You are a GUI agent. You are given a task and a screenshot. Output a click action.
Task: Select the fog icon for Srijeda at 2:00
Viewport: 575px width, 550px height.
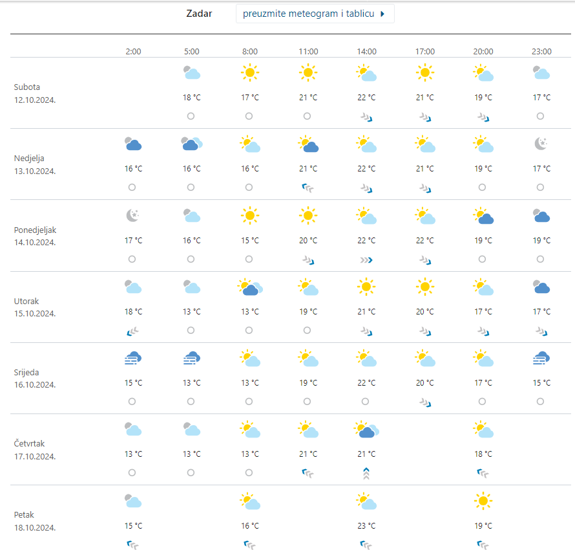point(132,358)
